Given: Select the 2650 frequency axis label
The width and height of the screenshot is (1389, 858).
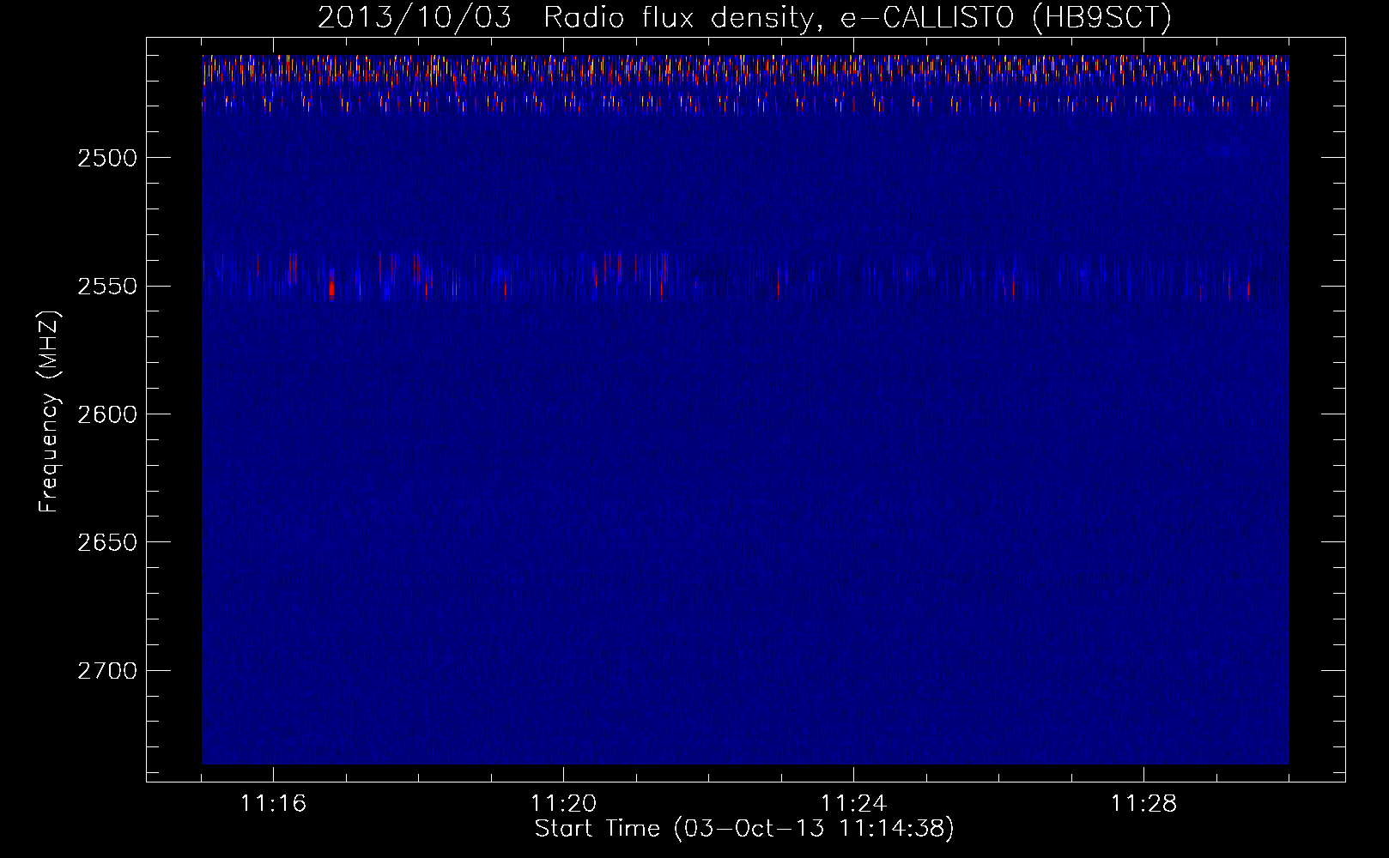Looking at the screenshot, I should [x=106, y=542].
